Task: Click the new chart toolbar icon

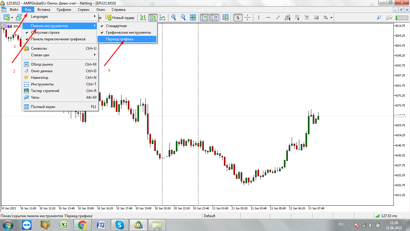Action: coord(7,17)
